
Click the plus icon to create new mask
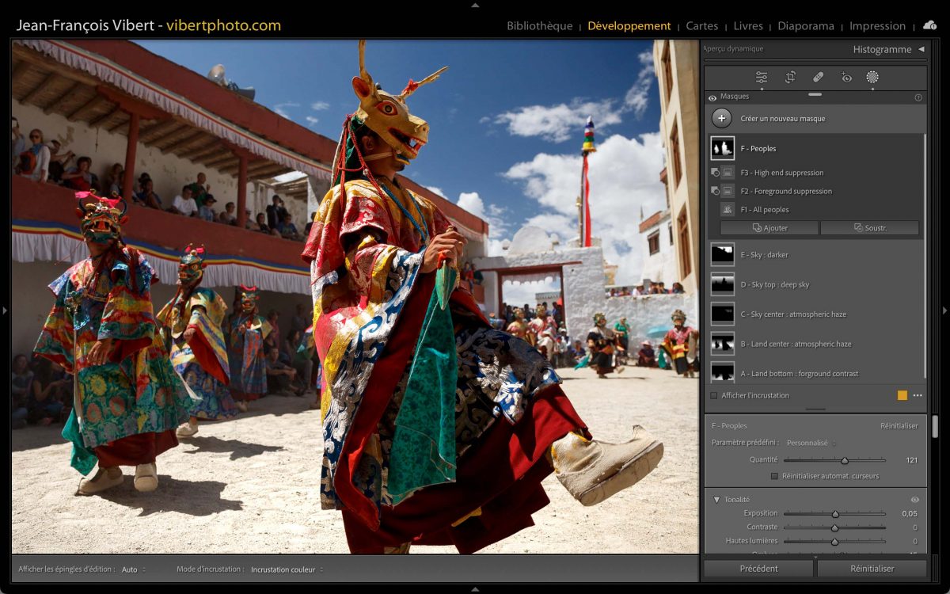[x=721, y=119]
